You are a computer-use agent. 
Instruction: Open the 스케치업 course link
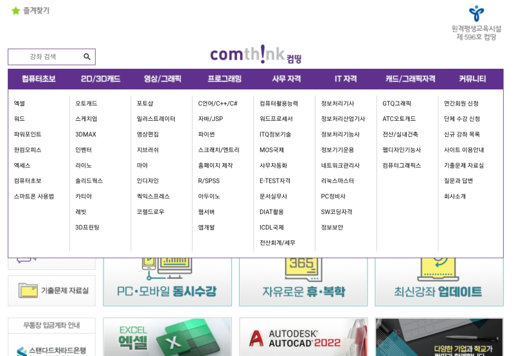tap(86, 119)
